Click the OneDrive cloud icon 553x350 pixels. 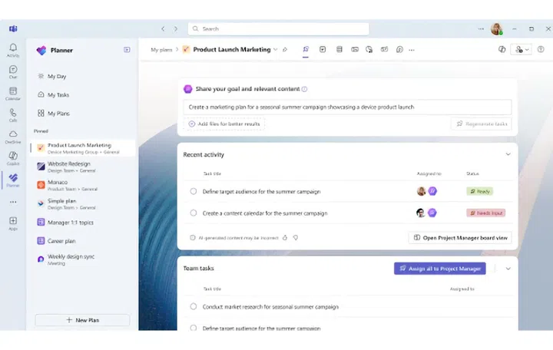pyautogui.click(x=13, y=136)
